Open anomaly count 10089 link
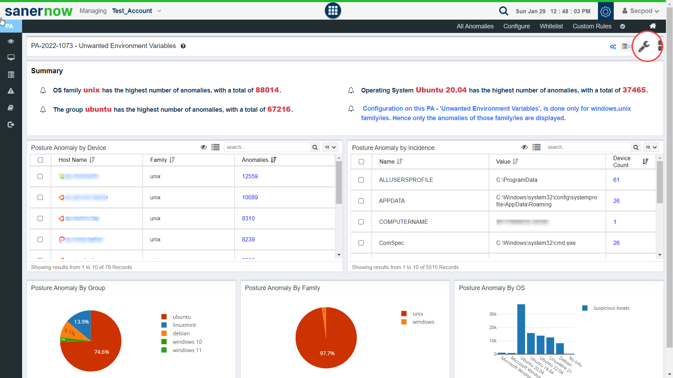This screenshot has width=673, height=378. click(x=250, y=198)
